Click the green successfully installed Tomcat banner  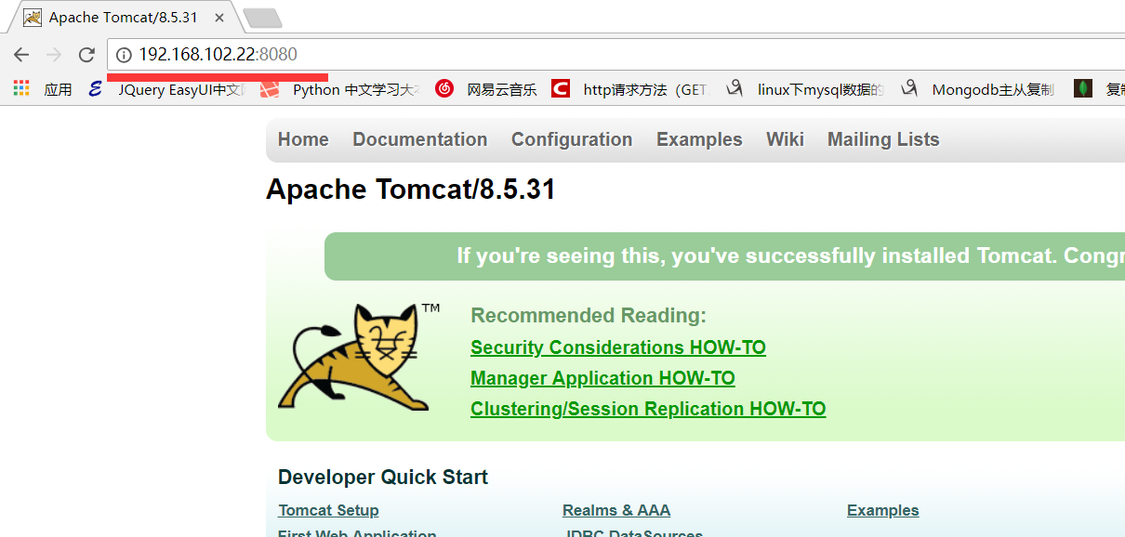coord(725,256)
